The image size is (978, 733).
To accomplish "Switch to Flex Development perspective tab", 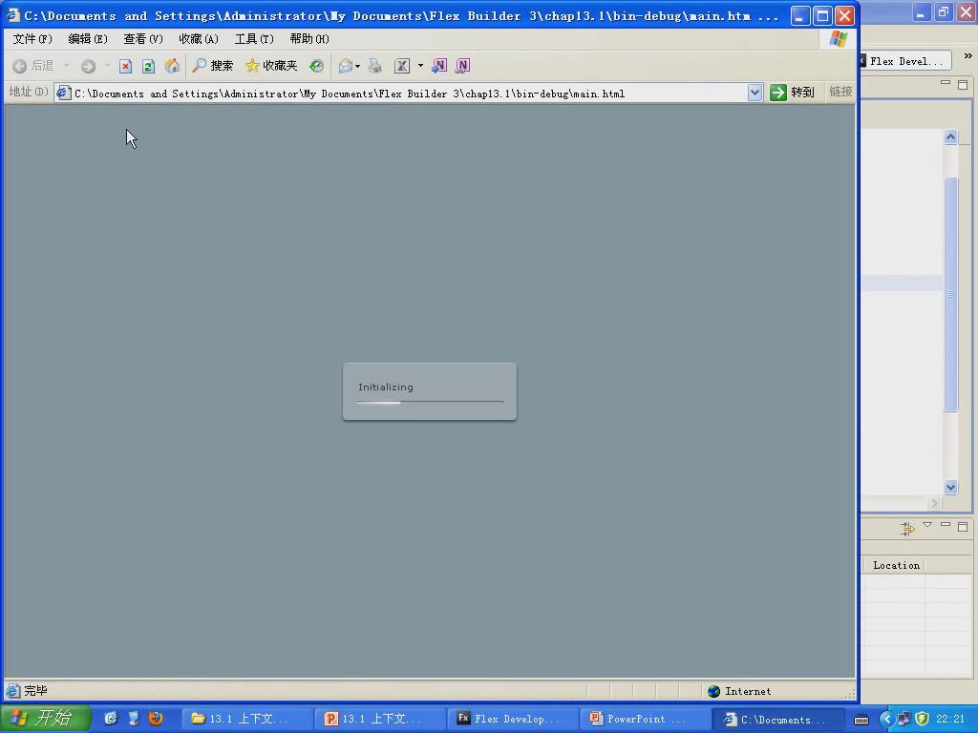I will click(905, 61).
